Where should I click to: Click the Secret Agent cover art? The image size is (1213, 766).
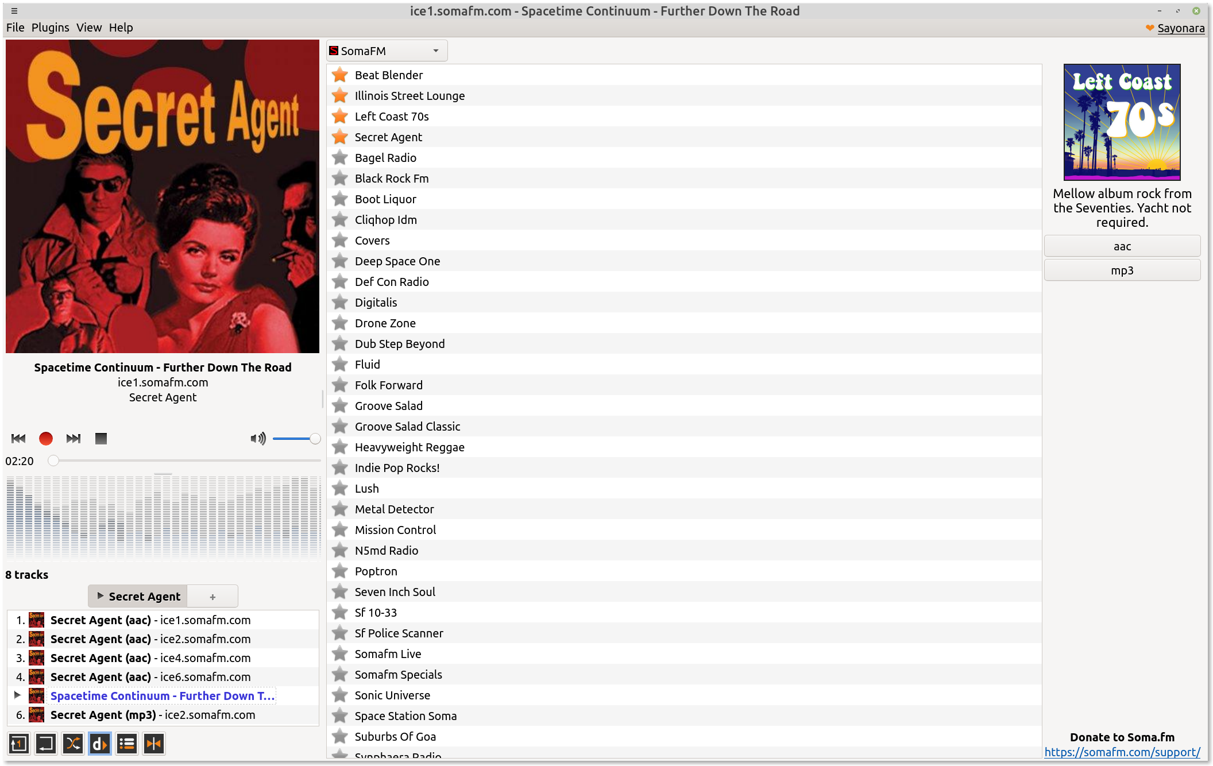click(x=163, y=196)
